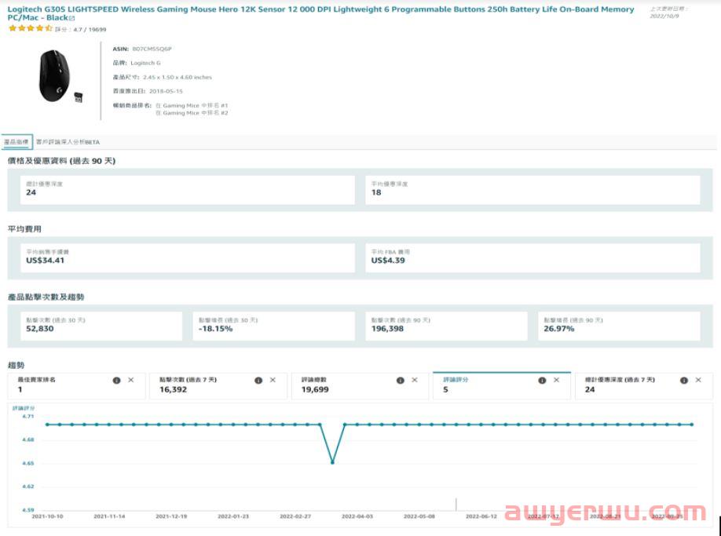
Task: Click the x-axis date label "2022-05-08"
Action: pyautogui.click(x=419, y=516)
